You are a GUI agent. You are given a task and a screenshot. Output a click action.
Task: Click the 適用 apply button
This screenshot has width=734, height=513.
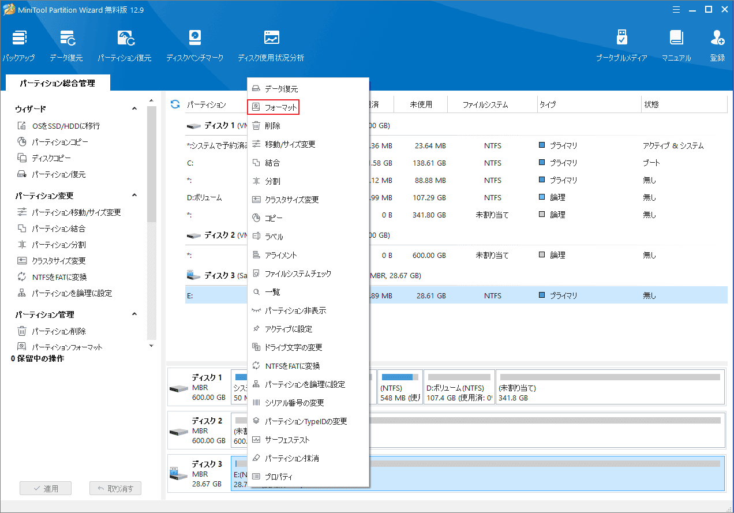pyautogui.click(x=46, y=488)
